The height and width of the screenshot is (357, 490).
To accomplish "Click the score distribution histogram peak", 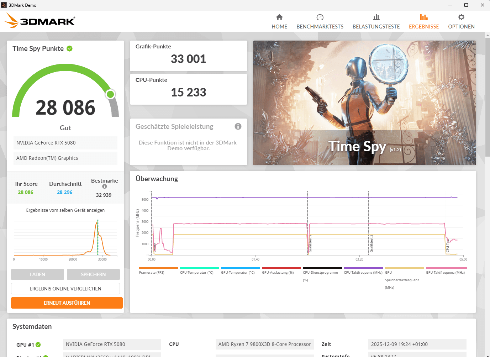I will point(98,222).
